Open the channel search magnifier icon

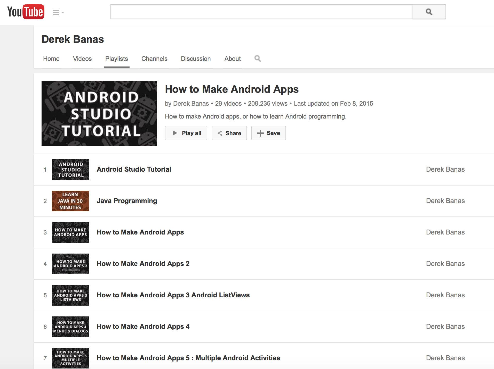257,58
